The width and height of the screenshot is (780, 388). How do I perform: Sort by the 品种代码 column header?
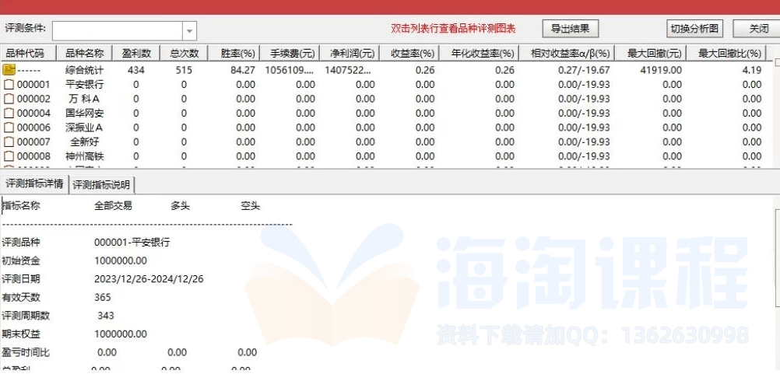28,54
